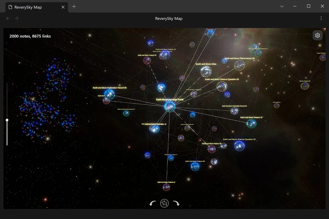Screen dimensions: 329x219
Task: Rotate the sky map left
Action: tap(153, 203)
